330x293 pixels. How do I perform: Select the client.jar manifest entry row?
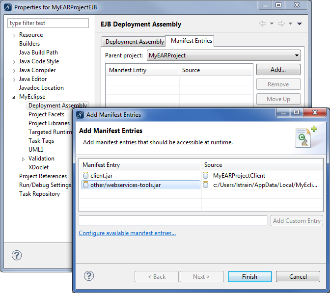point(140,175)
